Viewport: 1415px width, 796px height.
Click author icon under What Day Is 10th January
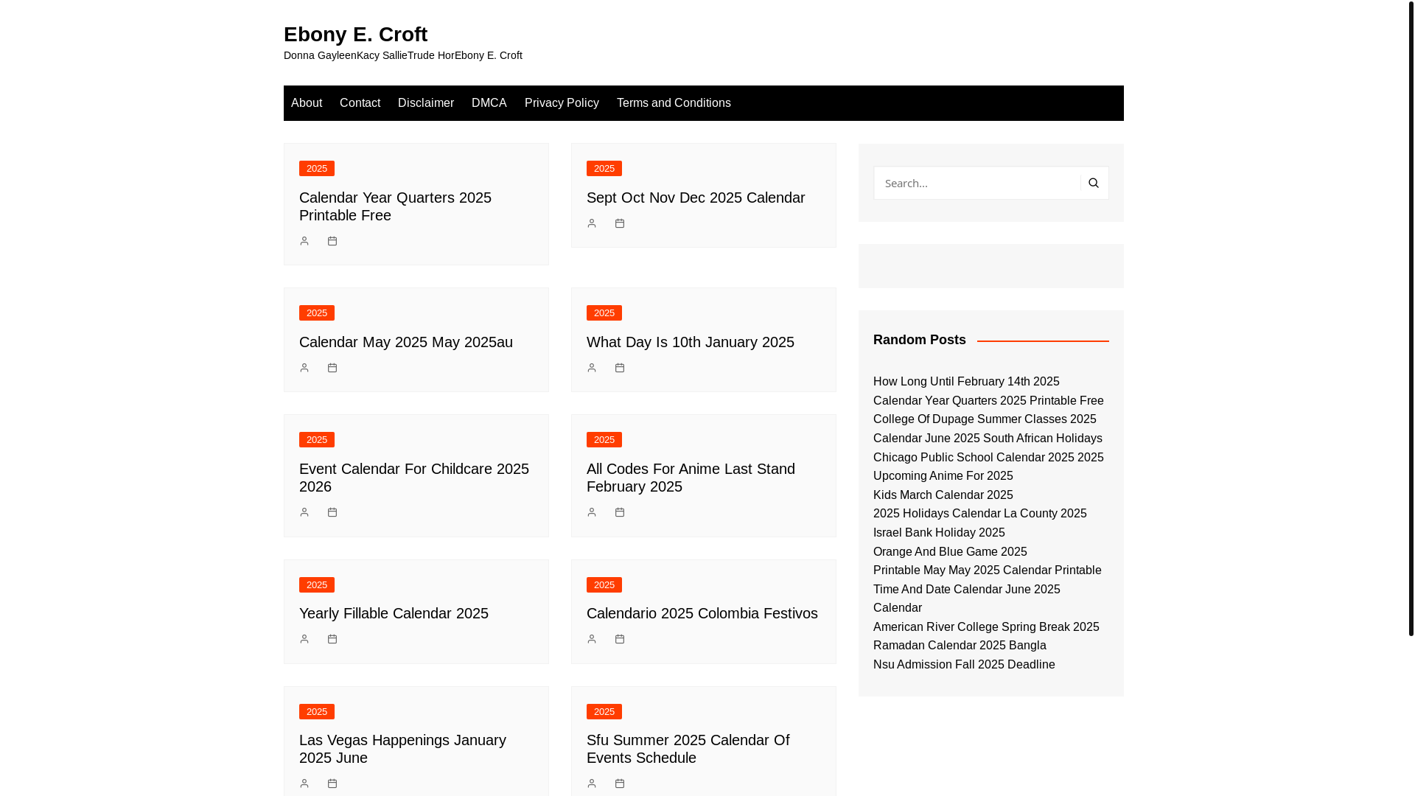pos(592,368)
